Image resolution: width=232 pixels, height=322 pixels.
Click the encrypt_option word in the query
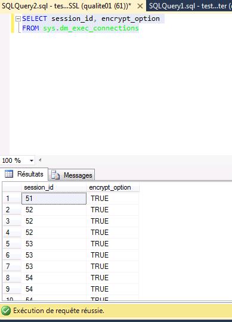click(x=131, y=18)
